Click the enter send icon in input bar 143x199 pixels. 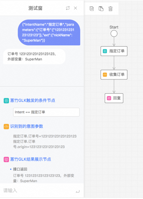click(x=78, y=191)
